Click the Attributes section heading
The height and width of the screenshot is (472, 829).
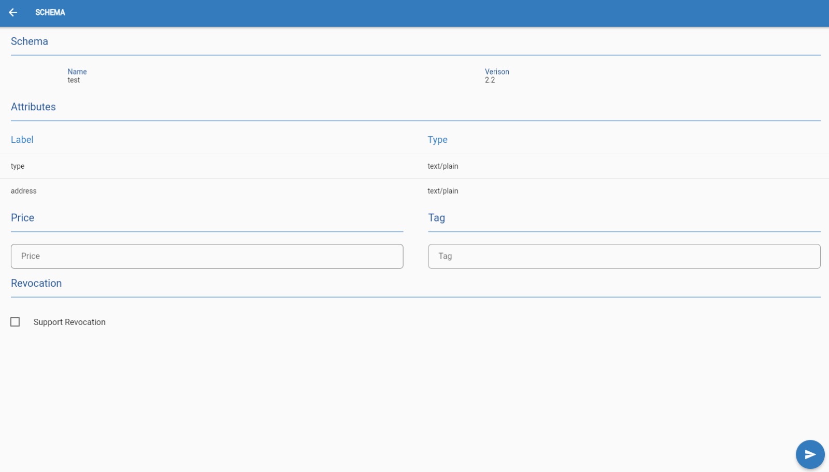33,107
